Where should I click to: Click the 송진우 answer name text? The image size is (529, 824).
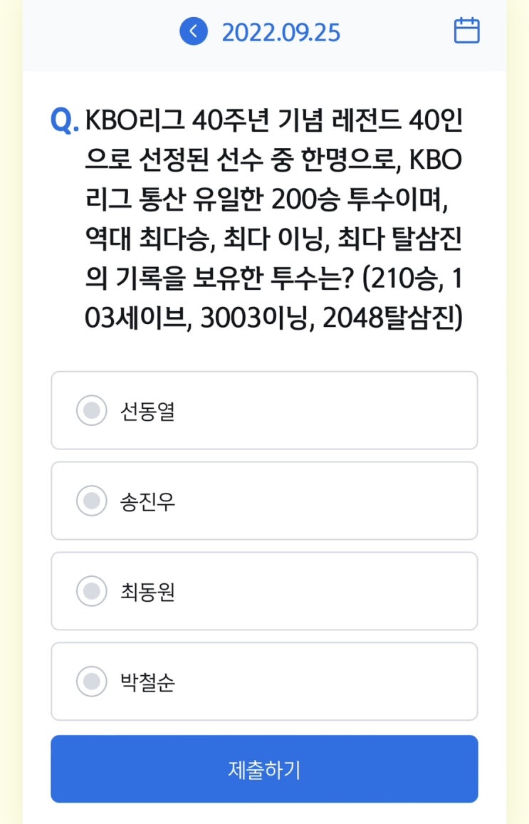[x=147, y=501]
